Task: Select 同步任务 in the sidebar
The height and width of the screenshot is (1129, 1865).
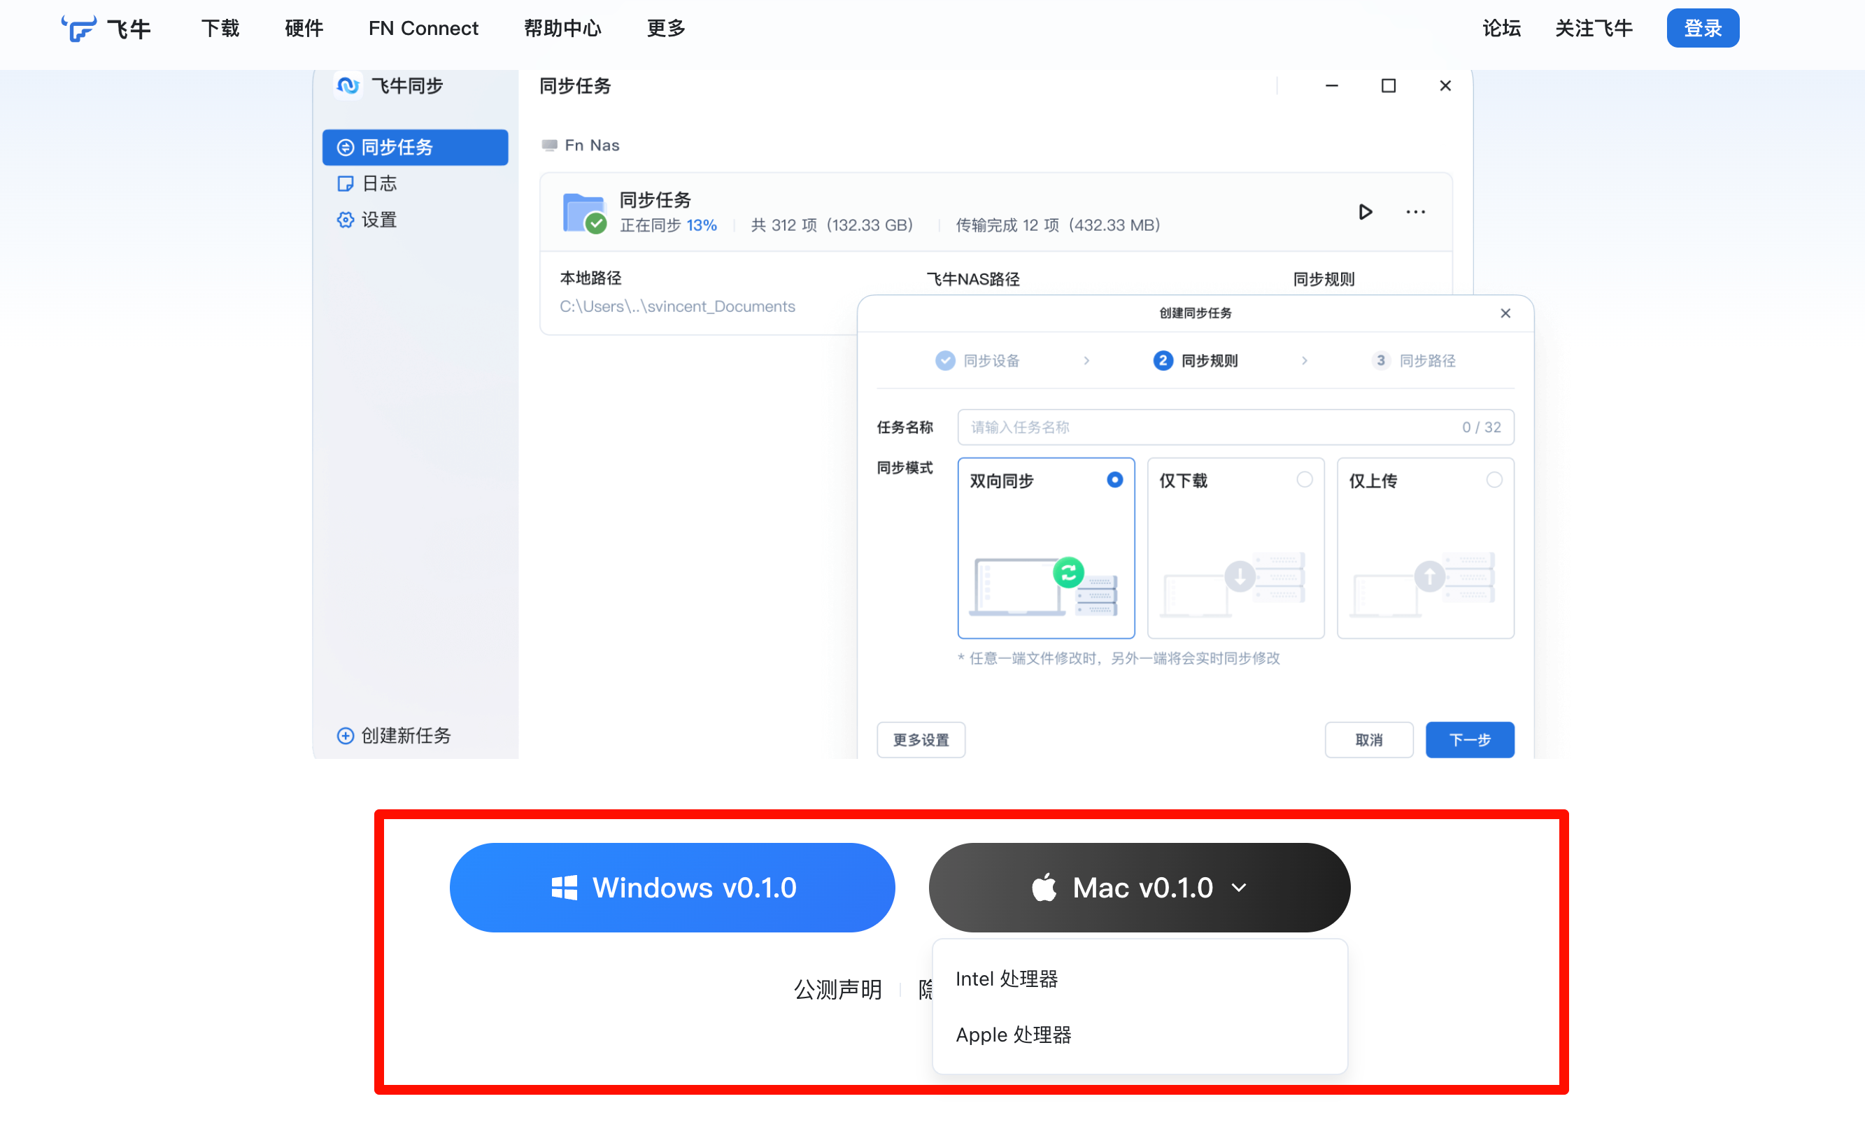Action: (x=415, y=147)
